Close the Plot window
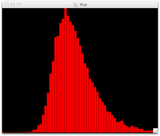 (x=7, y=5)
